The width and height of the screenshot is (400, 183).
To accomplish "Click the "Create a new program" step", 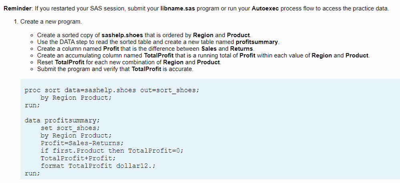I will click(50, 21).
